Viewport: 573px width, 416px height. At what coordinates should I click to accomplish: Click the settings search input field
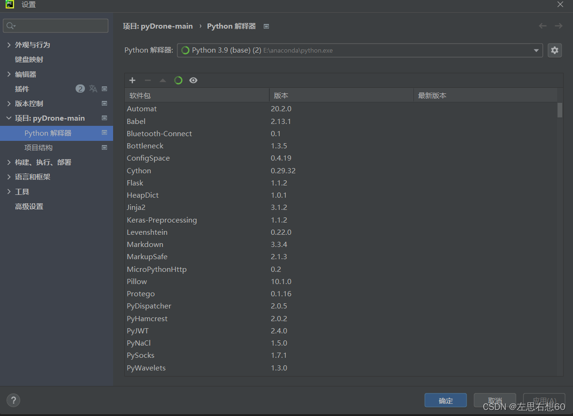pyautogui.click(x=55, y=26)
